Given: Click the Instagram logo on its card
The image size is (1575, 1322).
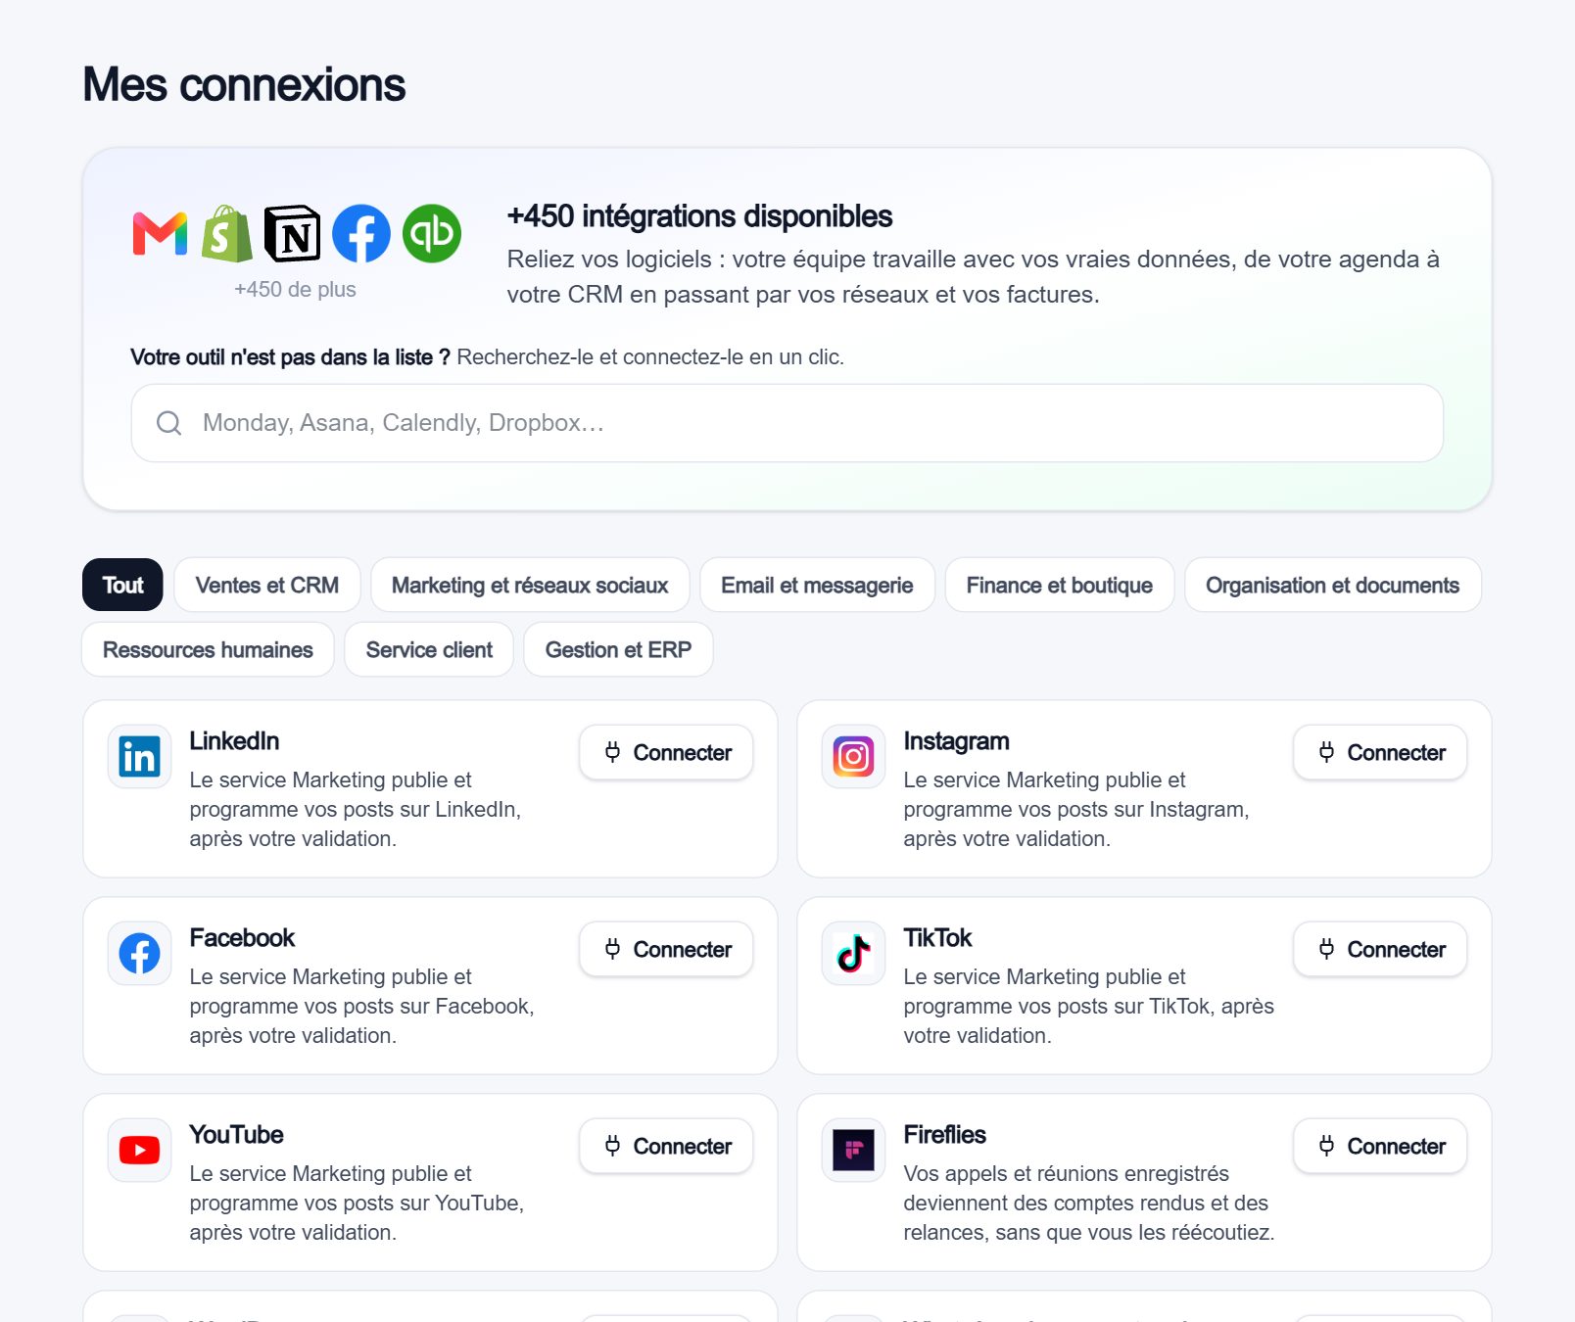Looking at the screenshot, I should (854, 757).
